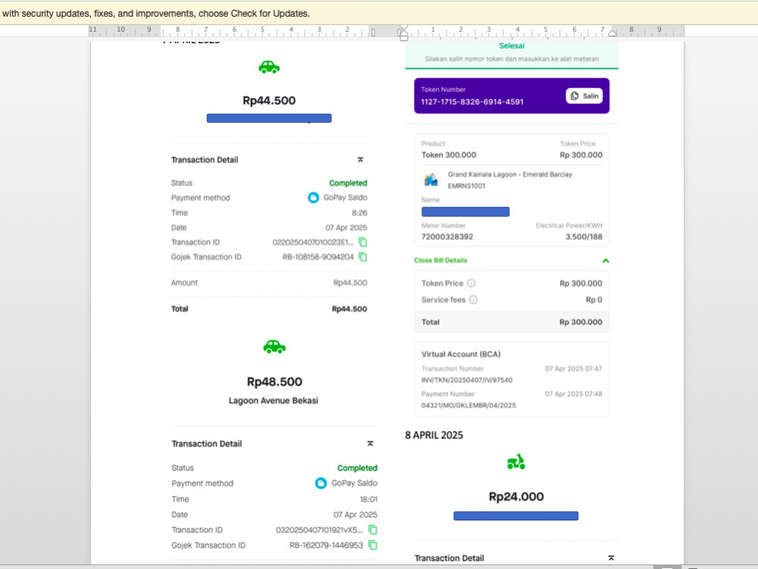Click the Salin copy-token button
Image resolution: width=758 pixels, height=569 pixels.
584,96
